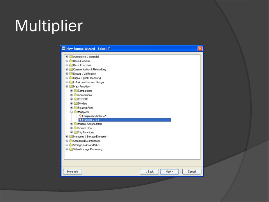The height and width of the screenshot is (202, 269).
Task: Click the CORDIC folder icon
Action: click(76, 99)
